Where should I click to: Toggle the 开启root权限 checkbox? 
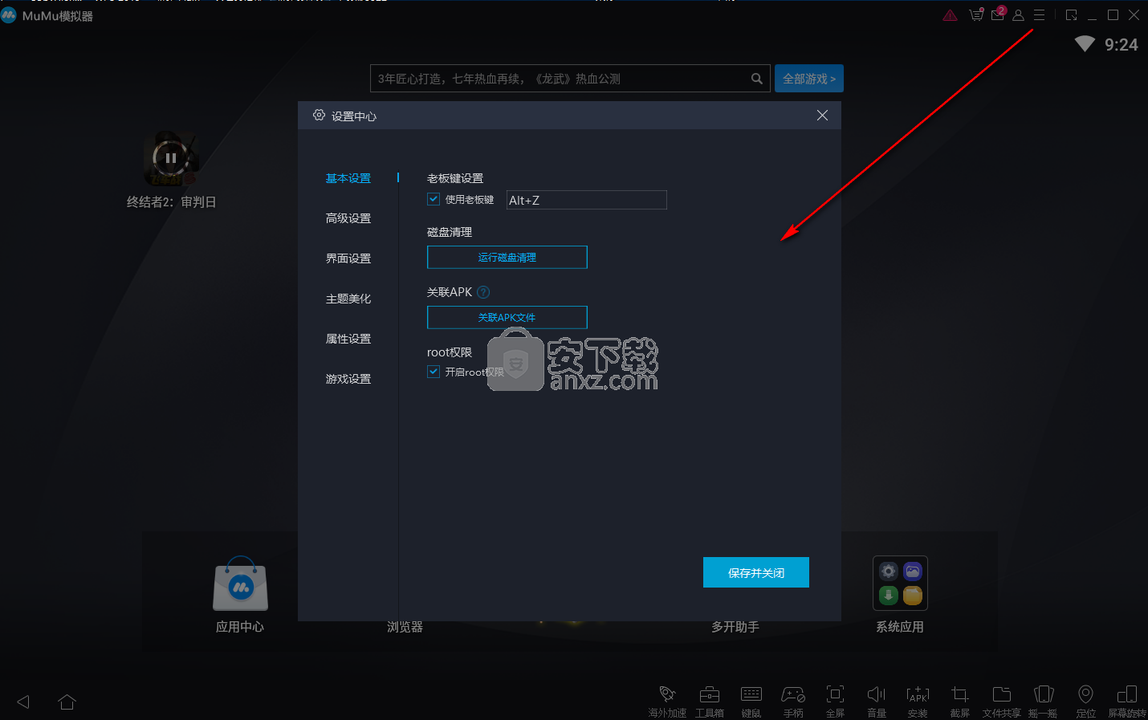click(x=434, y=372)
